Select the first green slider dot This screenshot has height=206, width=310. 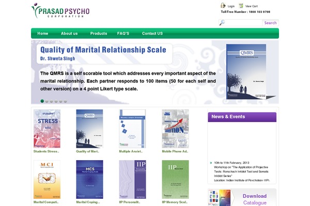42,101
